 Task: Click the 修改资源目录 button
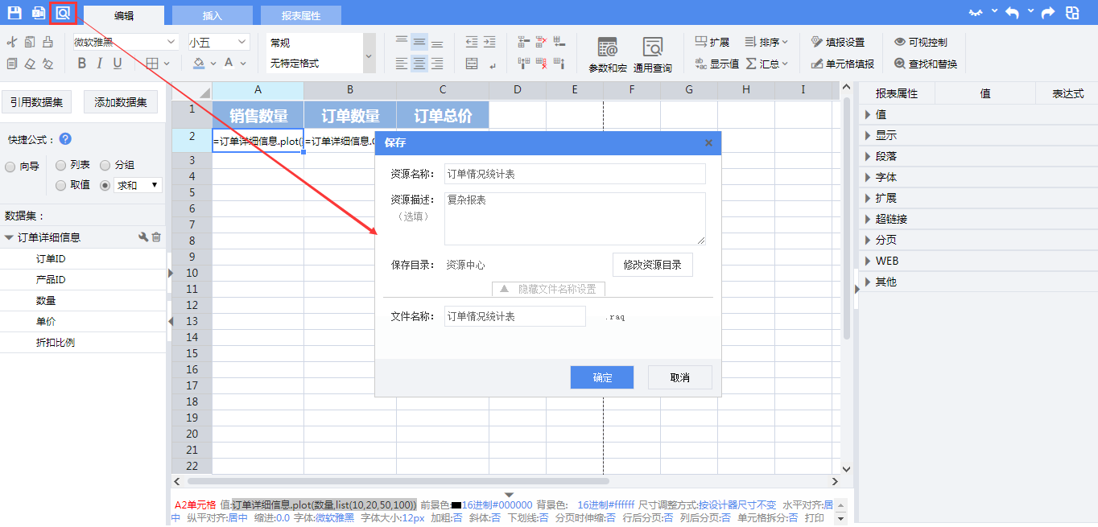(652, 265)
